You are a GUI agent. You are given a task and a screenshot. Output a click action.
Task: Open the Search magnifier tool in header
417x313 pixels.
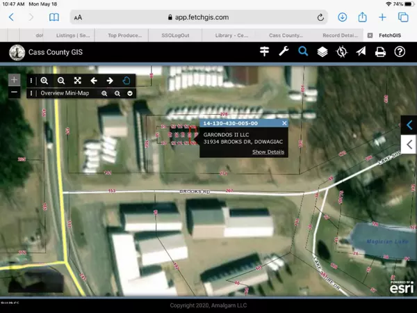[303, 51]
